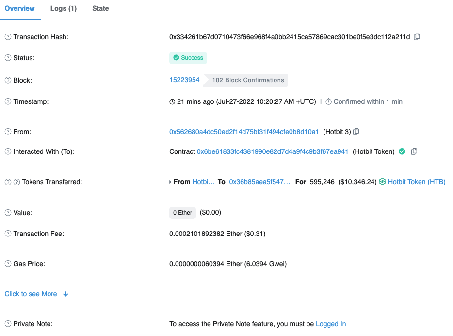
Task: Click the help icon next to Transaction Fee
Action: coord(8,234)
